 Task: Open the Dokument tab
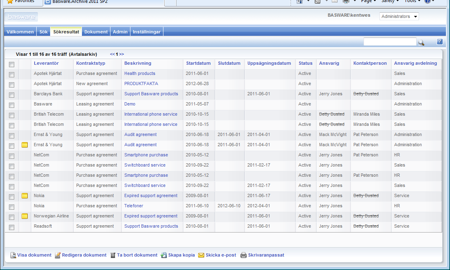[96, 32]
